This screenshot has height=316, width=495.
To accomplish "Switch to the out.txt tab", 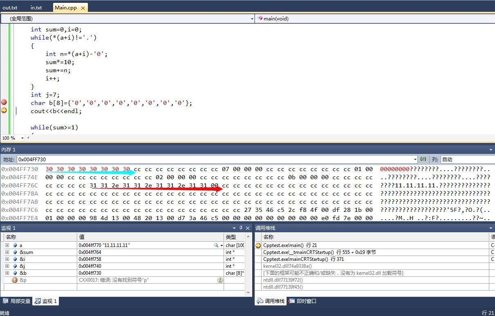I will pyautogui.click(x=10, y=7).
